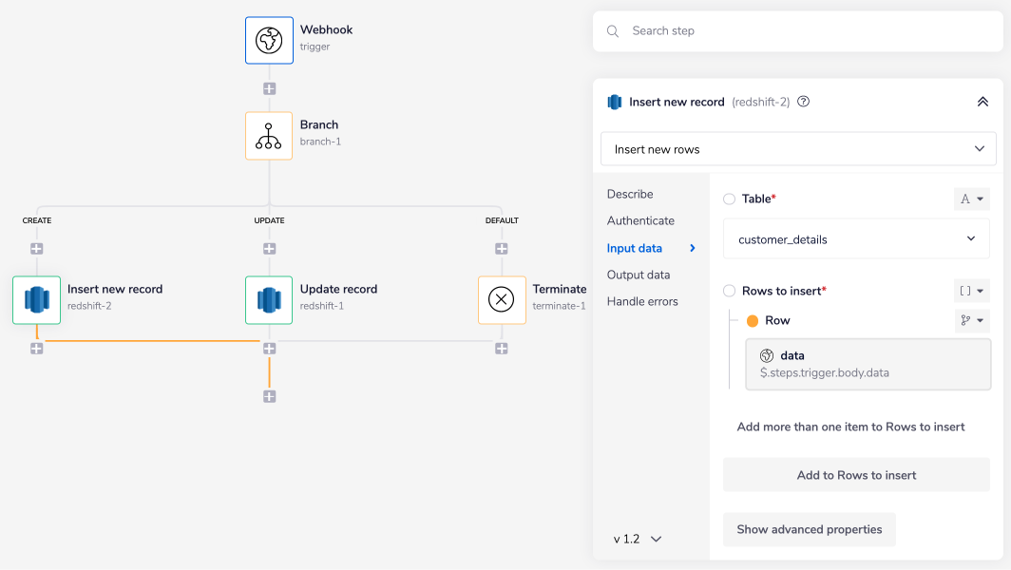Click the help question mark icon

803,102
